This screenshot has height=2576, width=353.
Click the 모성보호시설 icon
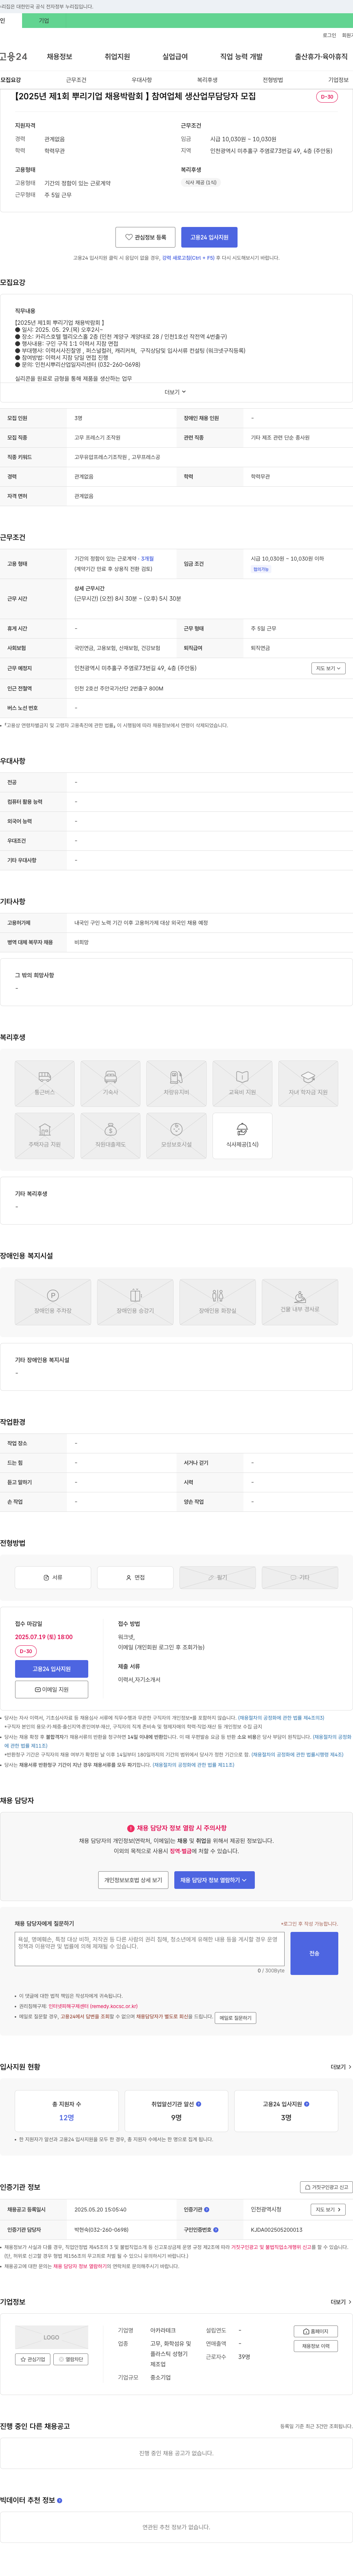pos(176,1136)
